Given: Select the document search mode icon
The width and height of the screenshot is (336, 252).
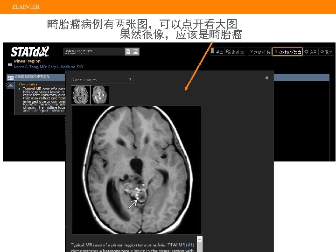Looking at the screenshot, I should [128, 52].
